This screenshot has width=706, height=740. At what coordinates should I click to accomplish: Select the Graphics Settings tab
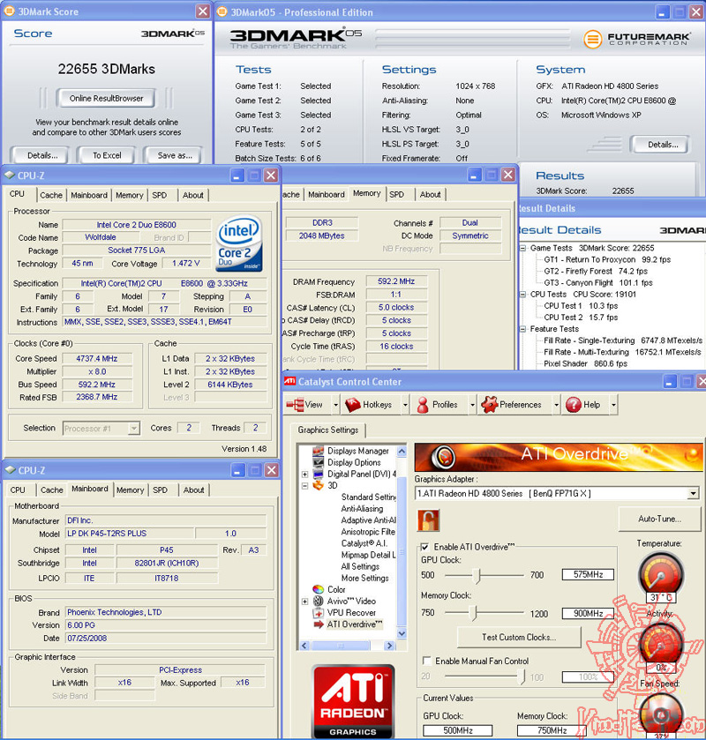pyautogui.click(x=327, y=430)
